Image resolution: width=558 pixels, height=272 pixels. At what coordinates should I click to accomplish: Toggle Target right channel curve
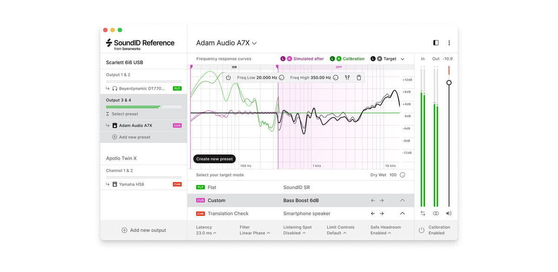[x=379, y=59]
